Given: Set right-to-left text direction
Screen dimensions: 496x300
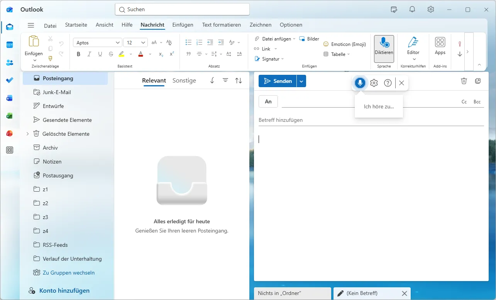Looking at the screenshot, I should point(240,54).
